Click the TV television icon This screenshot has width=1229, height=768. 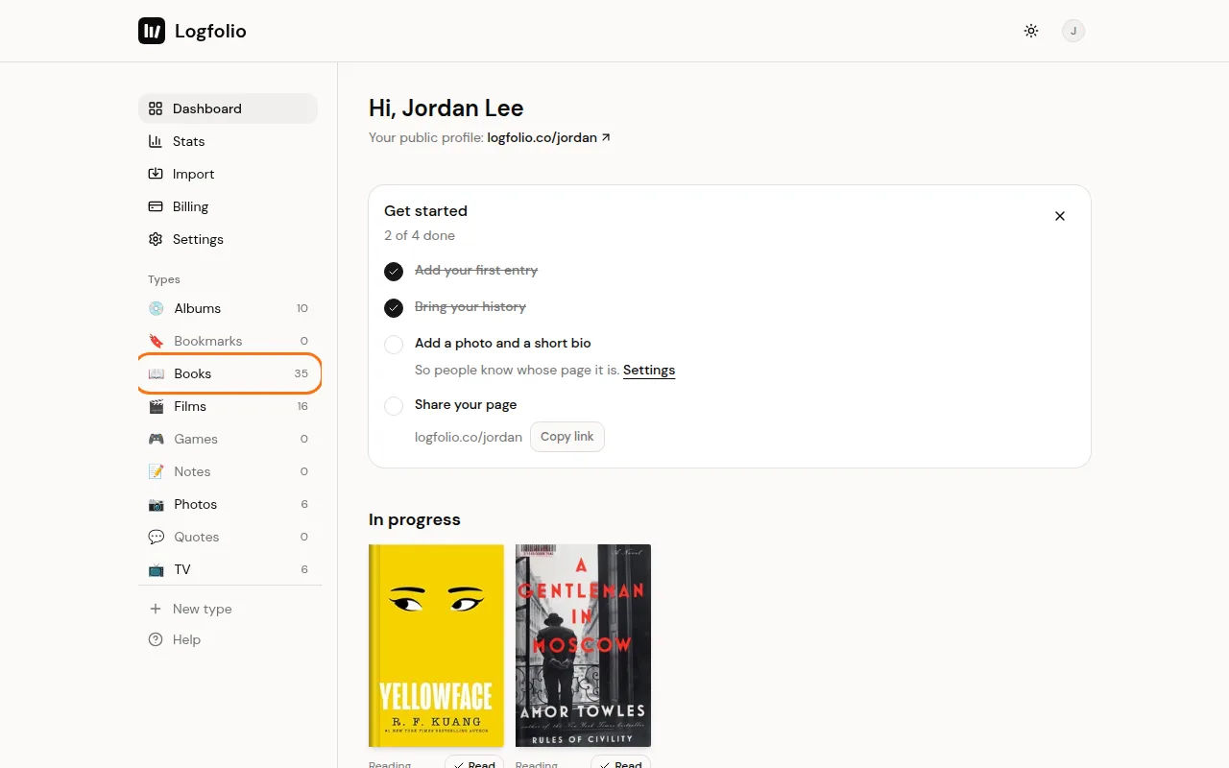pos(156,569)
